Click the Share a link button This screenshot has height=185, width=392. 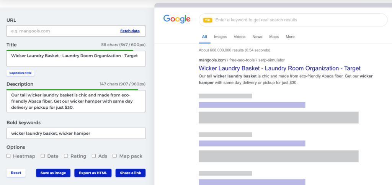[131, 173]
